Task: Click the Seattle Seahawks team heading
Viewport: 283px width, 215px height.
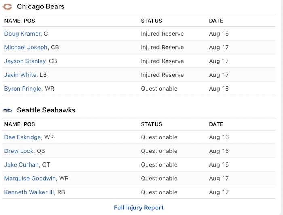Action: click(46, 110)
